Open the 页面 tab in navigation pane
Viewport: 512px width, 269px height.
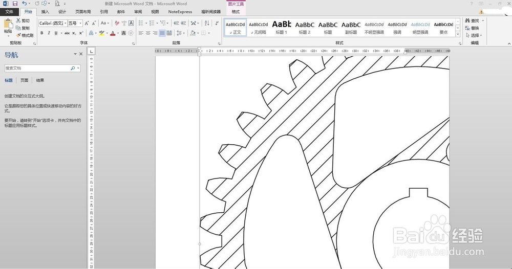24,80
